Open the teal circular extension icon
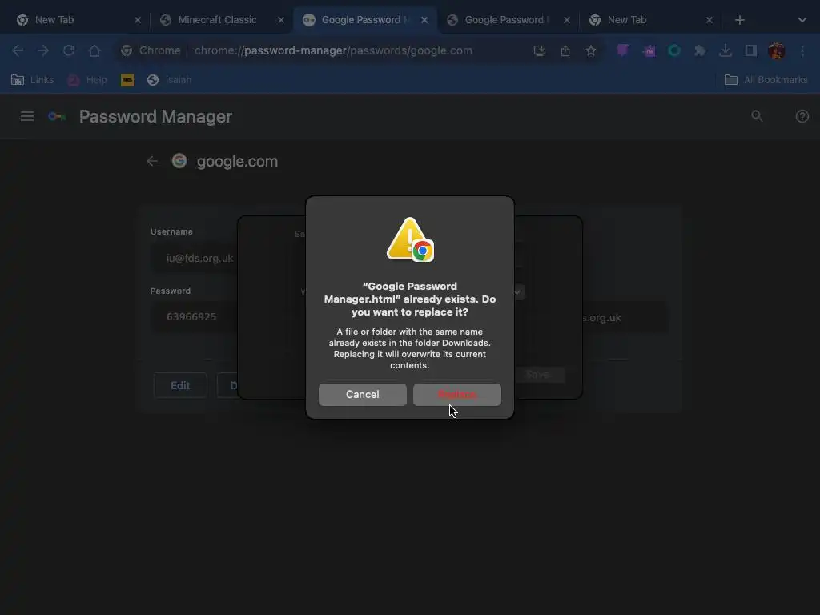The height and width of the screenshot is (615, 820). click(x=674, y=50)
